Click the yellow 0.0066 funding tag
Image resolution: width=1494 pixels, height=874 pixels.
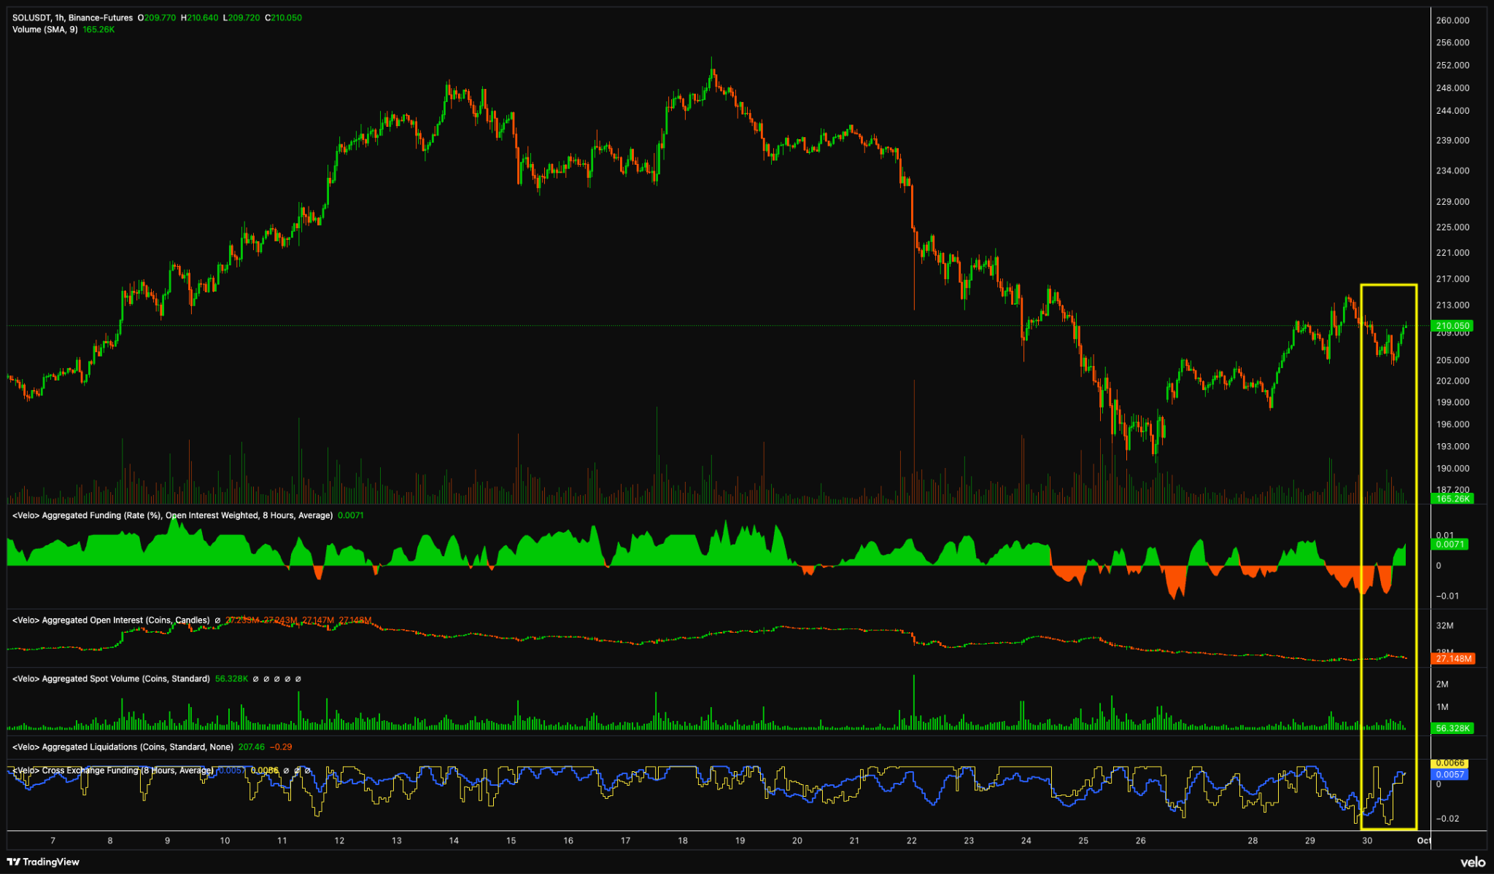tap(1449, 763)
